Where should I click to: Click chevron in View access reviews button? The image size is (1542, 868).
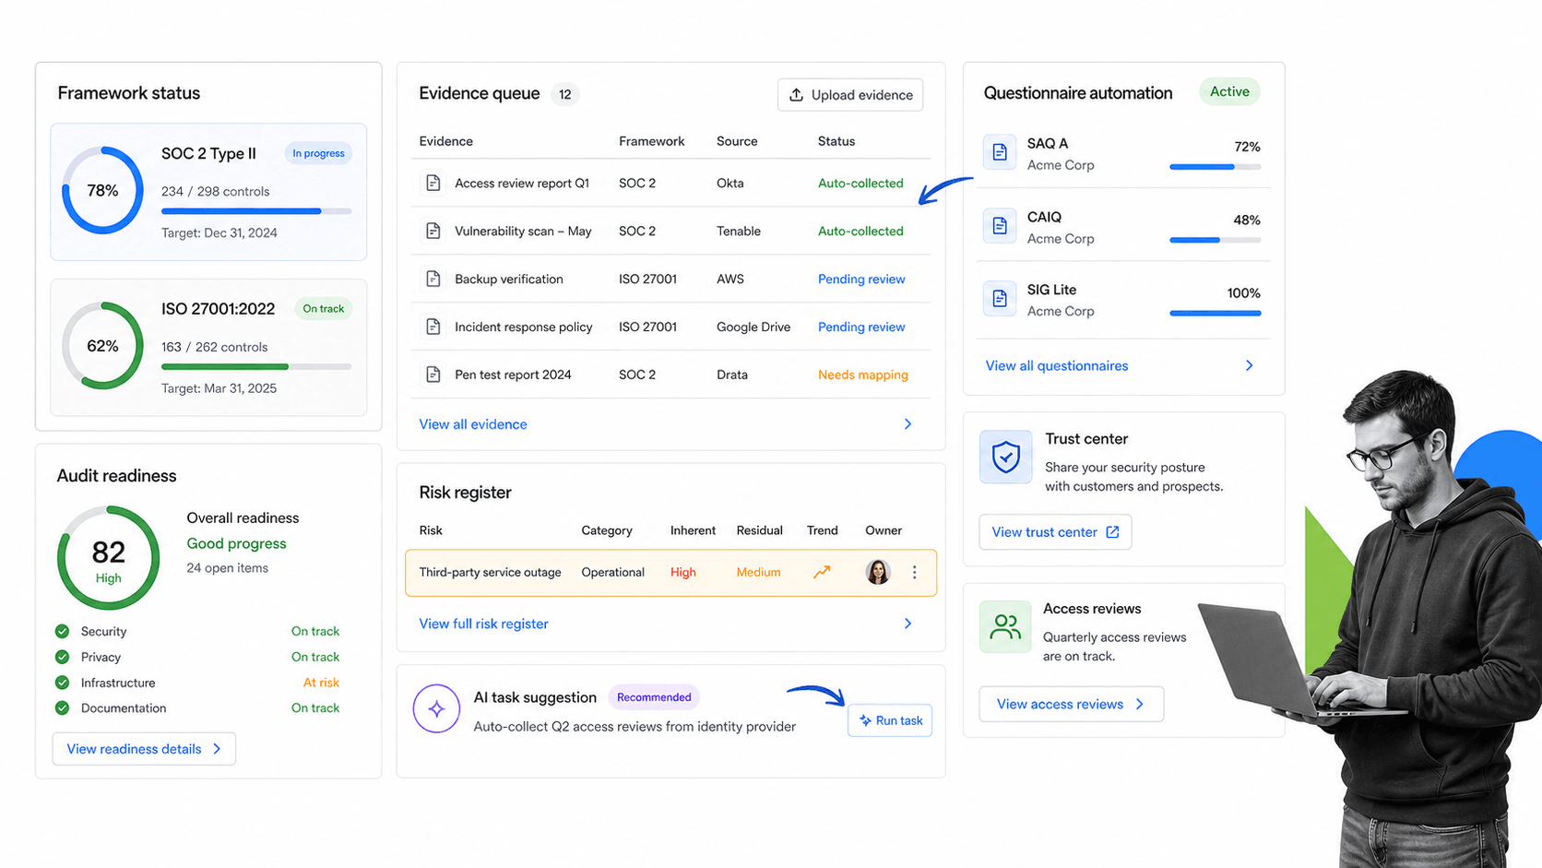click(1140, 704)
